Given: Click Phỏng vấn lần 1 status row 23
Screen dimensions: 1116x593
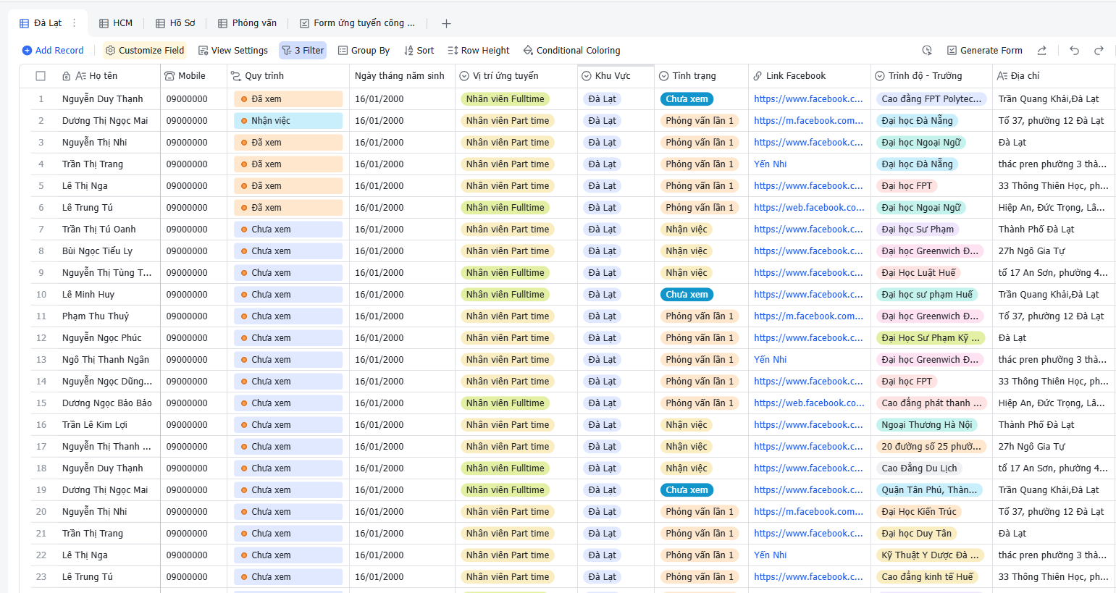Looking at the screenshot, I should [x=699, y=577].
